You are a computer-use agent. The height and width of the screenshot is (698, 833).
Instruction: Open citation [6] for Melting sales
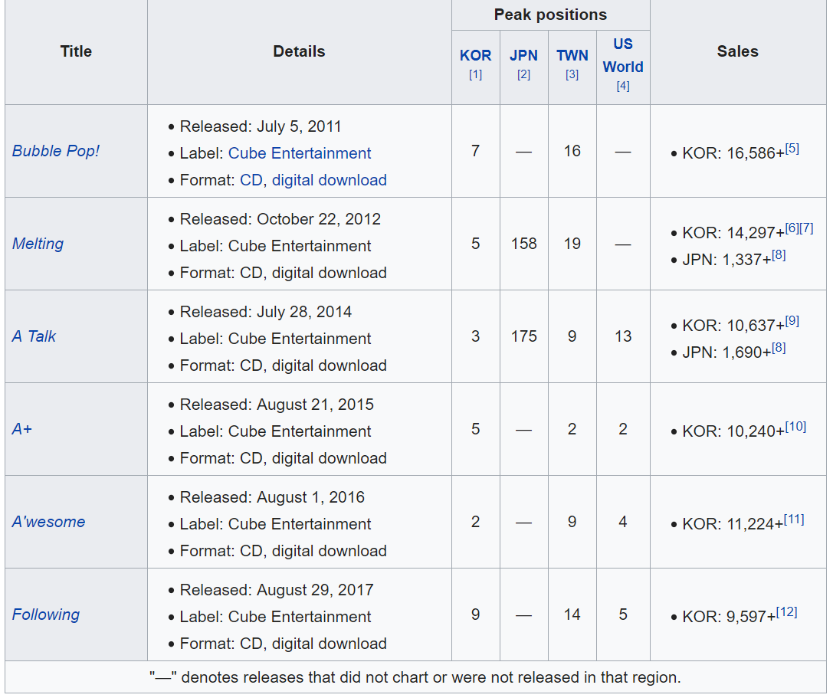(x=792, y=228)
